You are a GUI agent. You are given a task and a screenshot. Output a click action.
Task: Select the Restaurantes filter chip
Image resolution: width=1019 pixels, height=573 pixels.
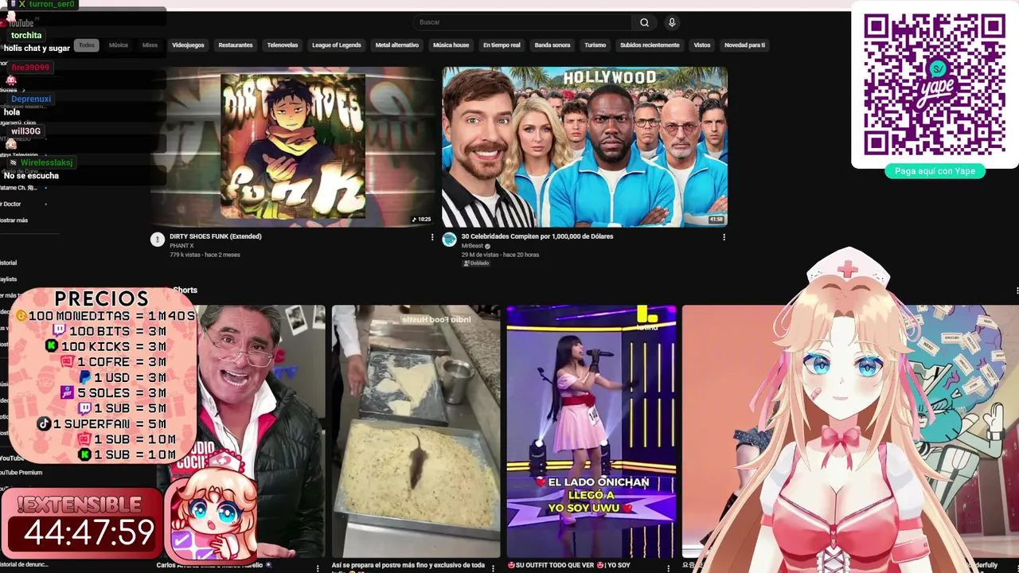point(236,45)
